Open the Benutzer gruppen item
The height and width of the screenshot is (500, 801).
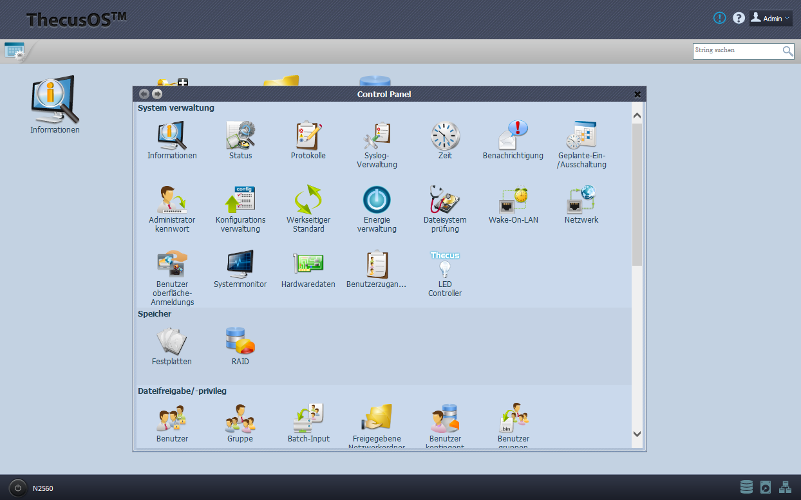pos(513,426)
